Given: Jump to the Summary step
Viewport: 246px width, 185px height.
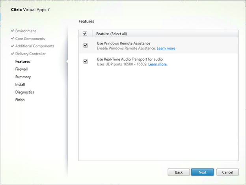Looking at the screenshot, I should coord(22,77).
